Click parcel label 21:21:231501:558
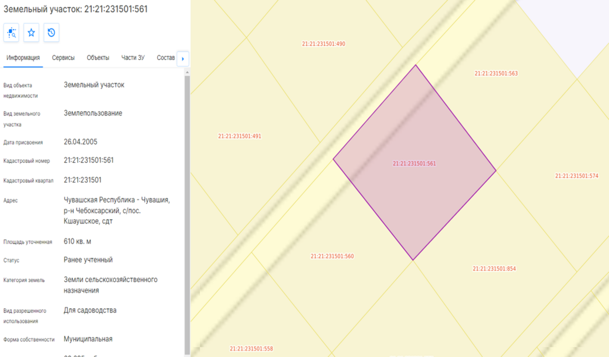 click(x=251, y=349)
